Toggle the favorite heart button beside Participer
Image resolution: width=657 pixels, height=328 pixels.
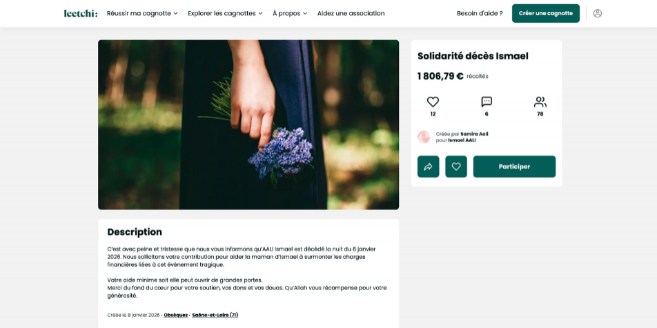(456, 166)
